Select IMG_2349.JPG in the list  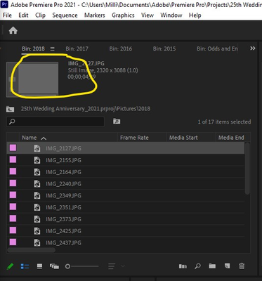pyautogui.click(x=126, y=195)
